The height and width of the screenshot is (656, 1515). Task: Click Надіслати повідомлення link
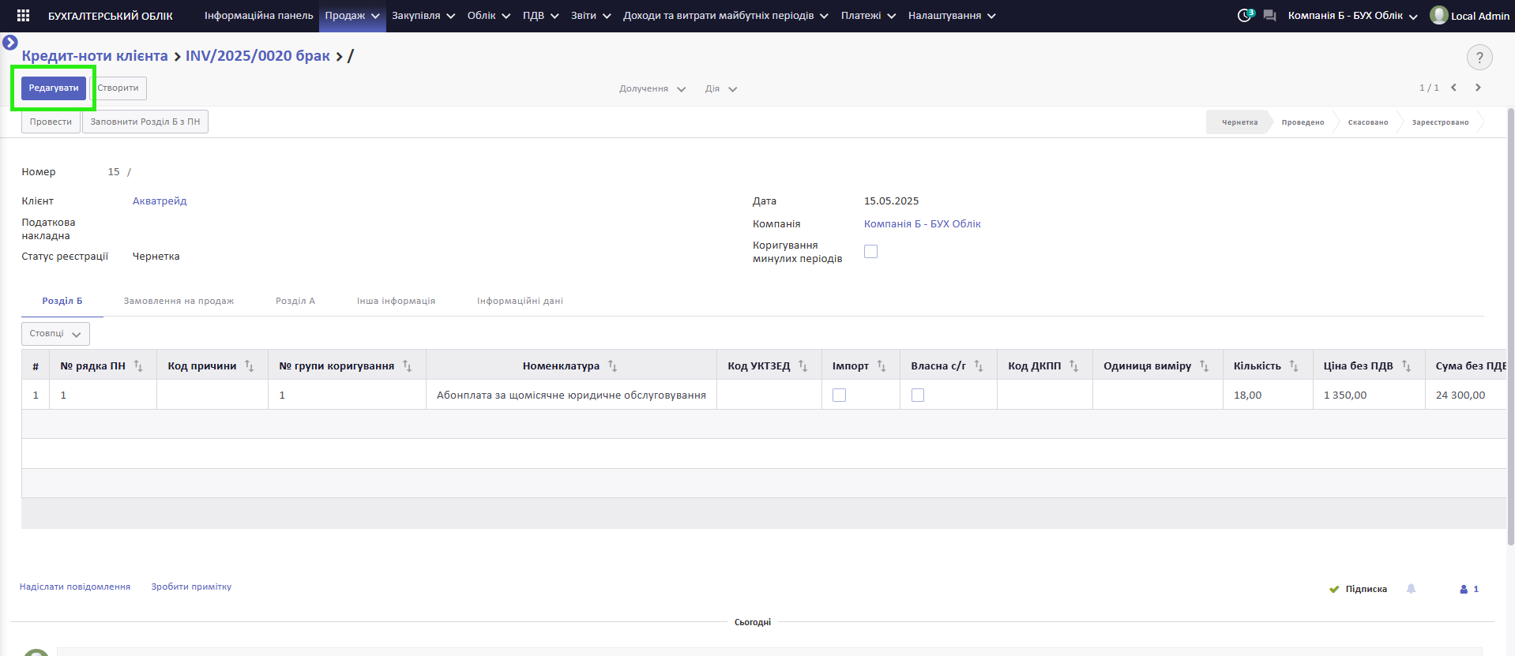click(75, 587)
